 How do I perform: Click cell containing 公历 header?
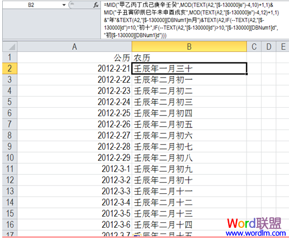coord(74,58)
